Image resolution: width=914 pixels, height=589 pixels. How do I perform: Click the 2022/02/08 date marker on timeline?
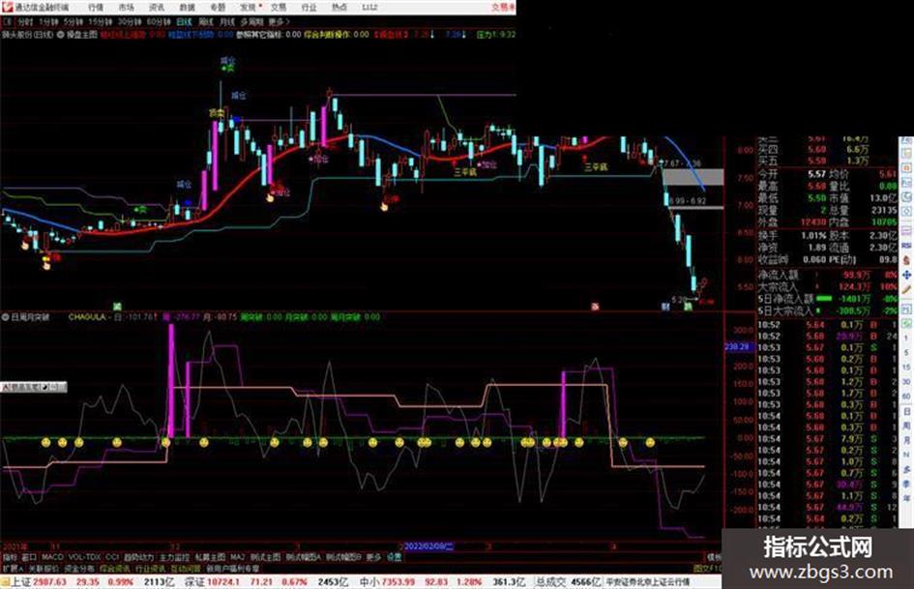pyautogui.click(x=428, y=546)
